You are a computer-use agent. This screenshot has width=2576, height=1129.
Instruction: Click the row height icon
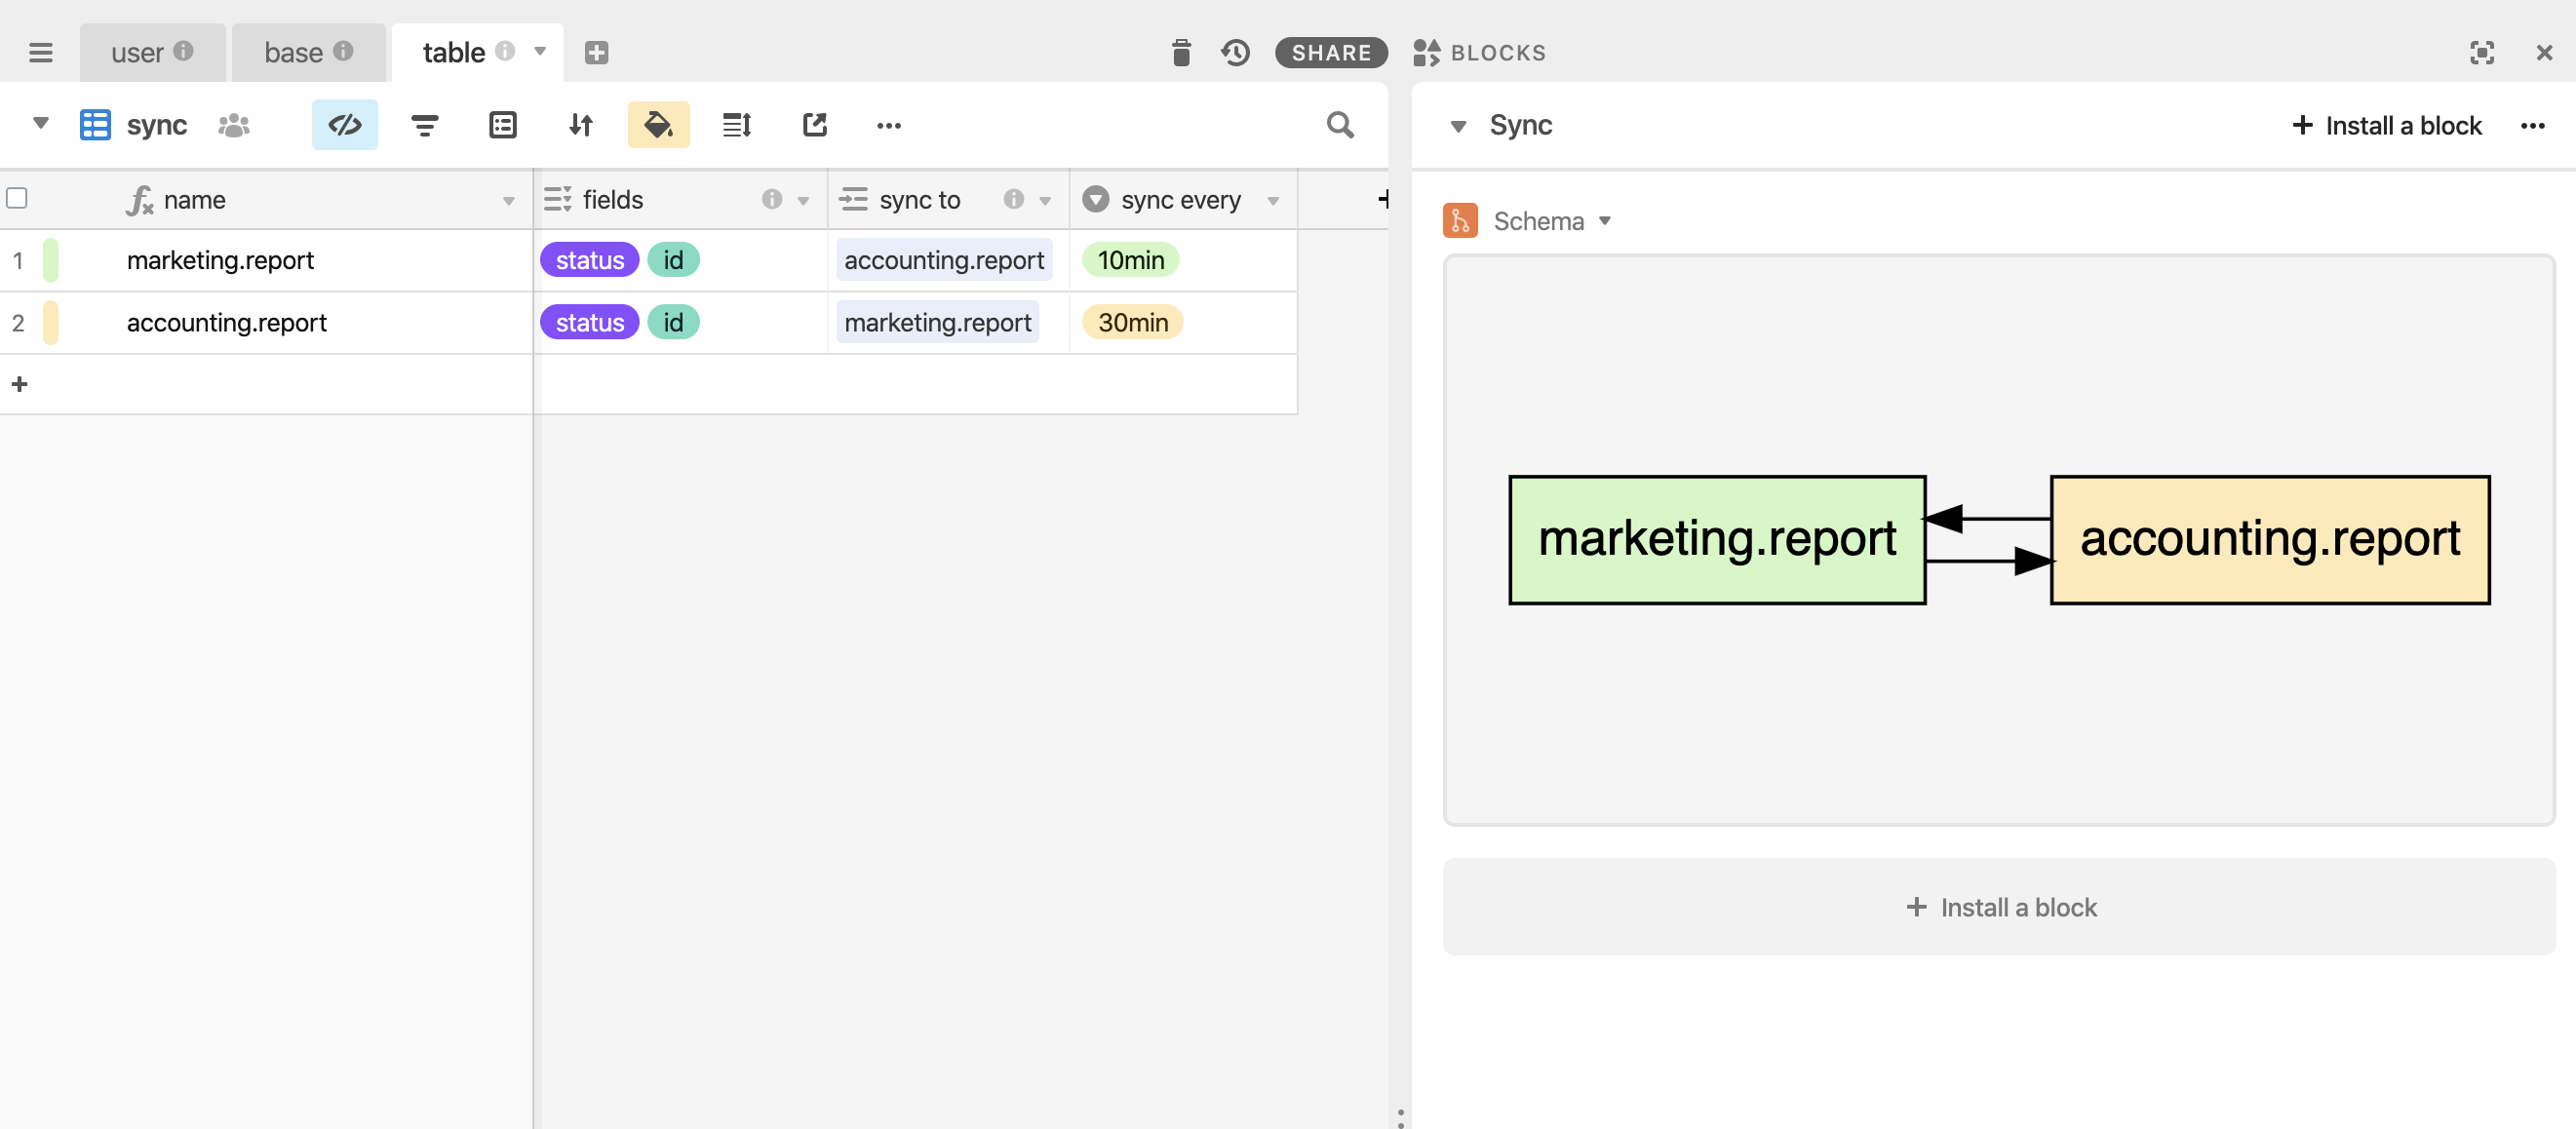click(737, 125)
